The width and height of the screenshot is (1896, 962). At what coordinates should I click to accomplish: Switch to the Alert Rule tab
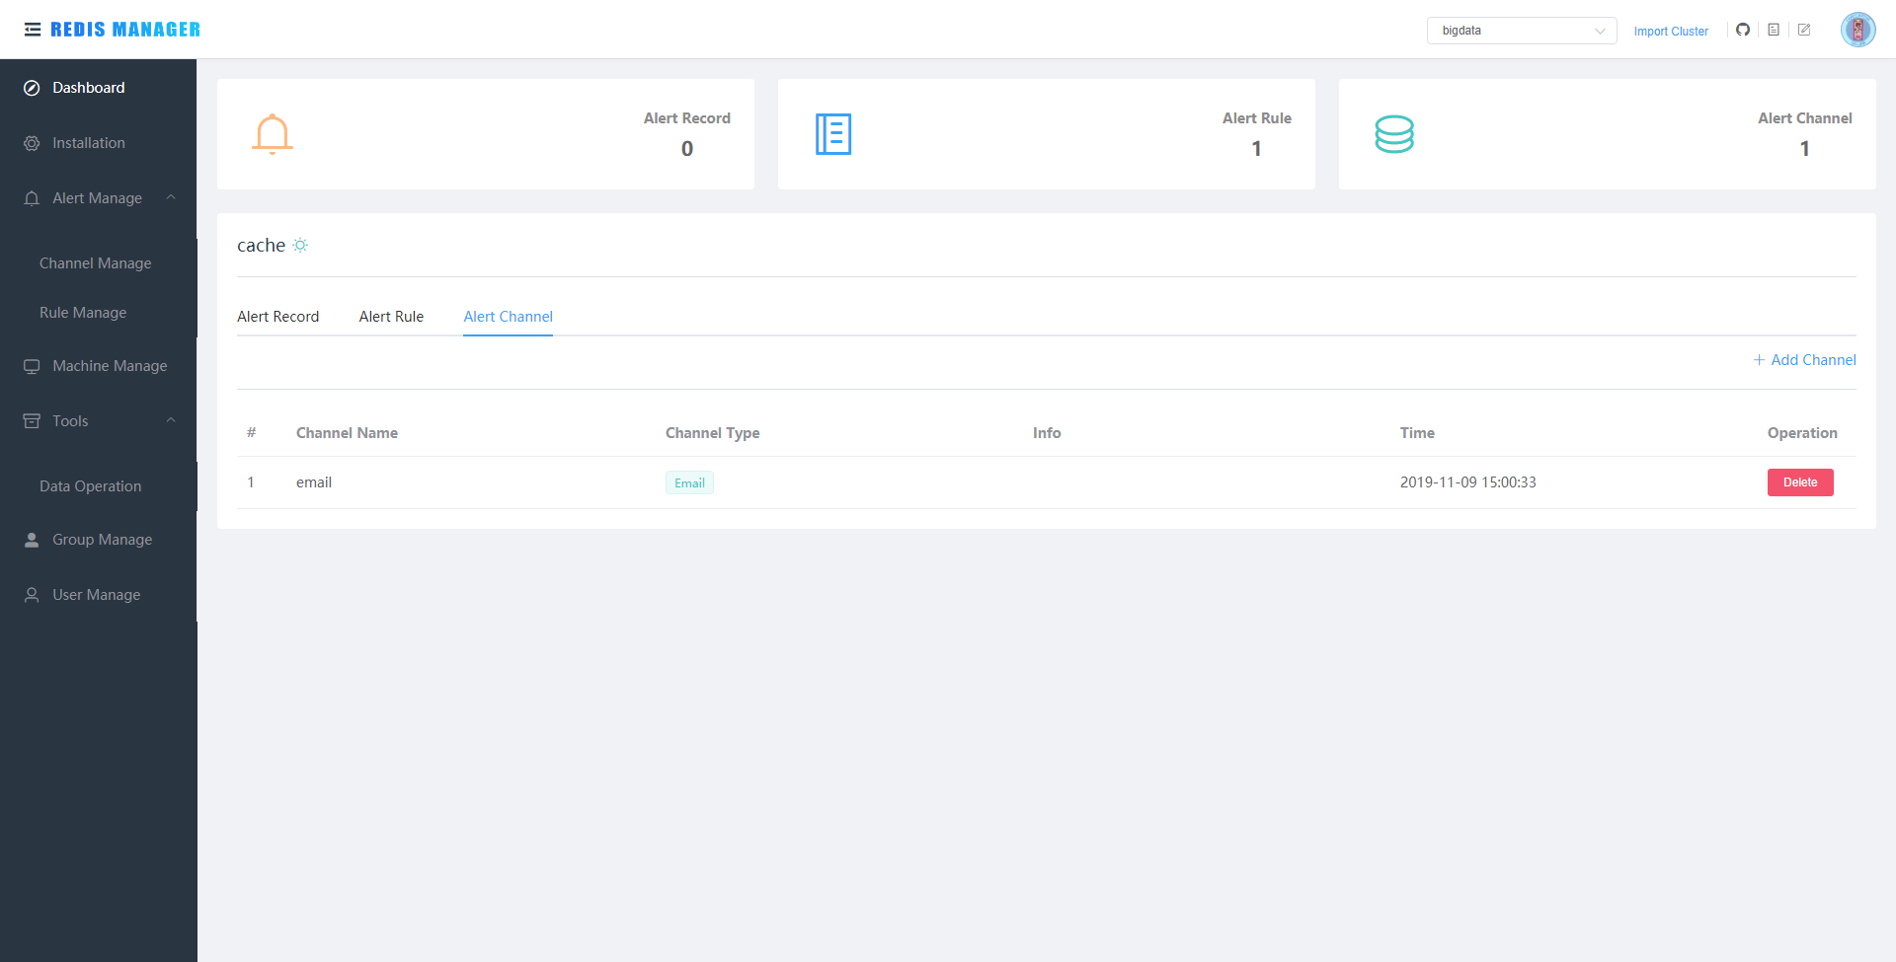pyautogui.click(x=391, y=317)
